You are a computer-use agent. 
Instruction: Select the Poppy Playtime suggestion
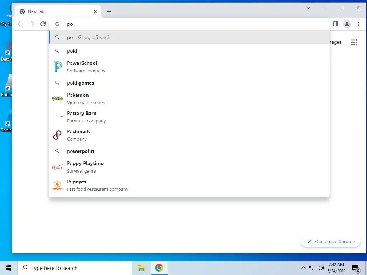pos(189,167)
